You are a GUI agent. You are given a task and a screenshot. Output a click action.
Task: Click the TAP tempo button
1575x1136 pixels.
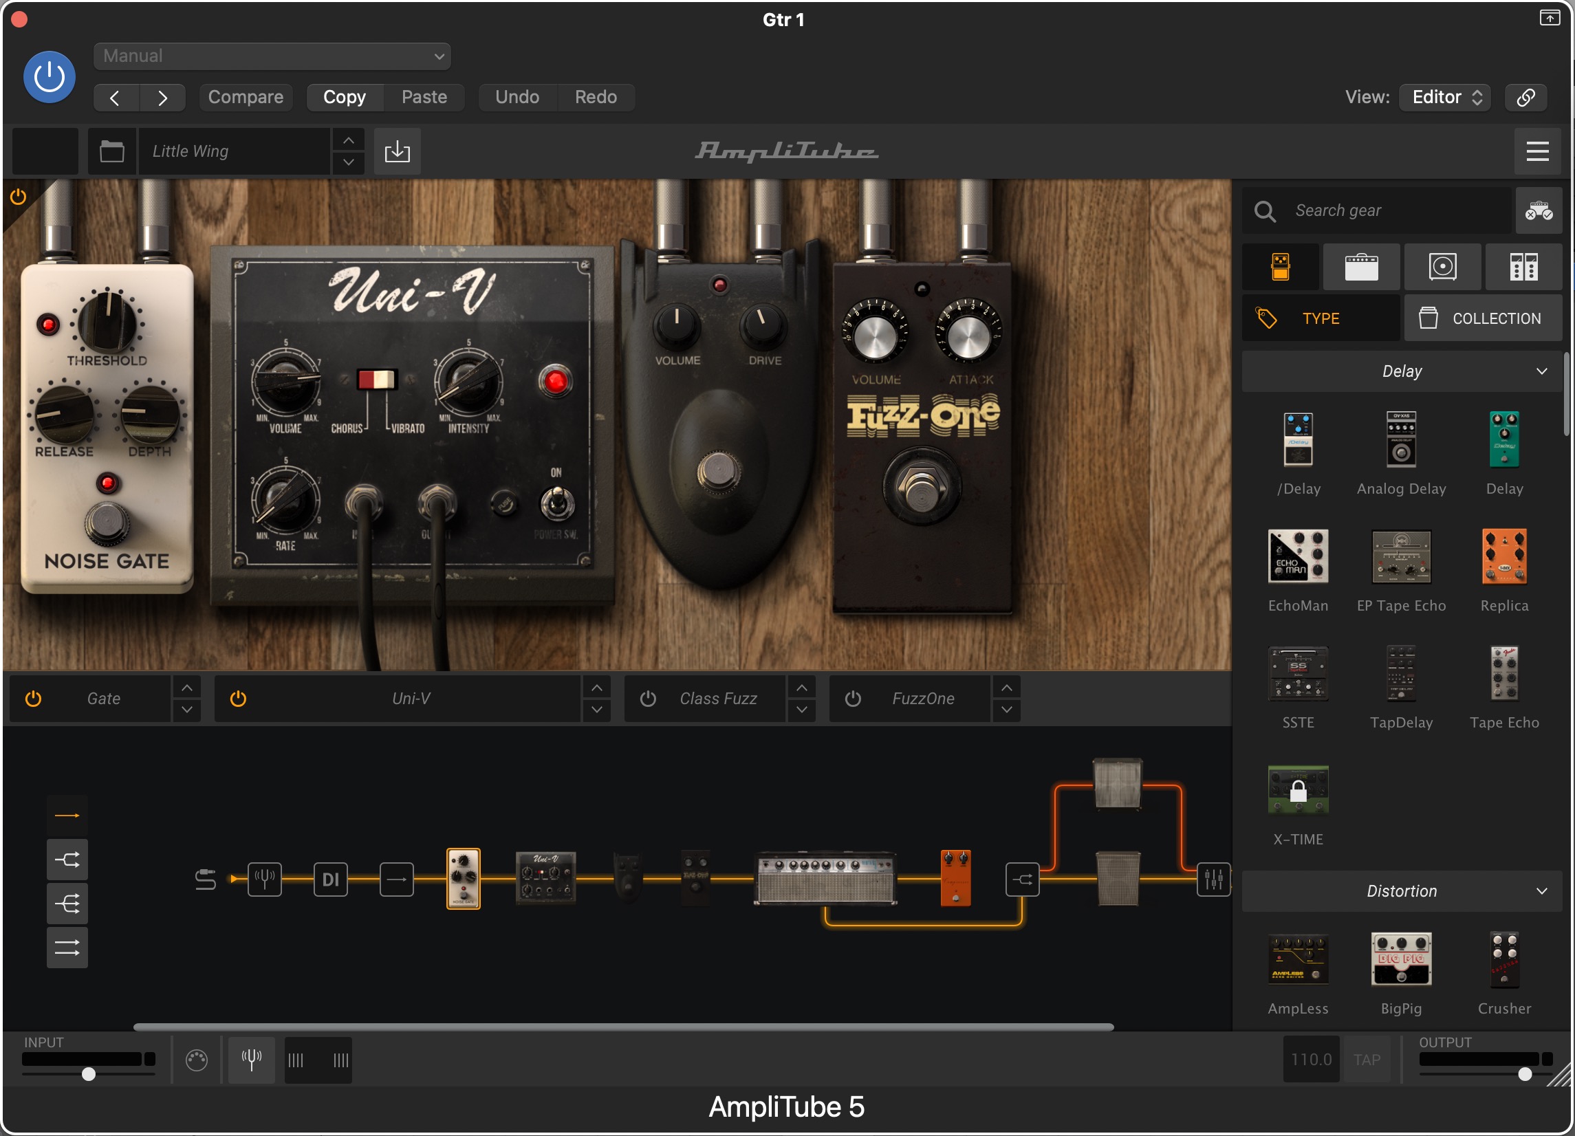click(x=1367, y=1060)
